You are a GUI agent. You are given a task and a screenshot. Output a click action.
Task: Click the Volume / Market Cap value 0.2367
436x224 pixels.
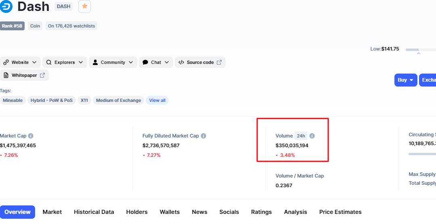pos(284,186)
